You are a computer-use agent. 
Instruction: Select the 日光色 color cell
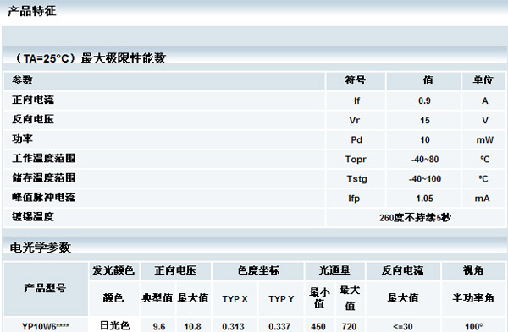[x=114, y=325]
